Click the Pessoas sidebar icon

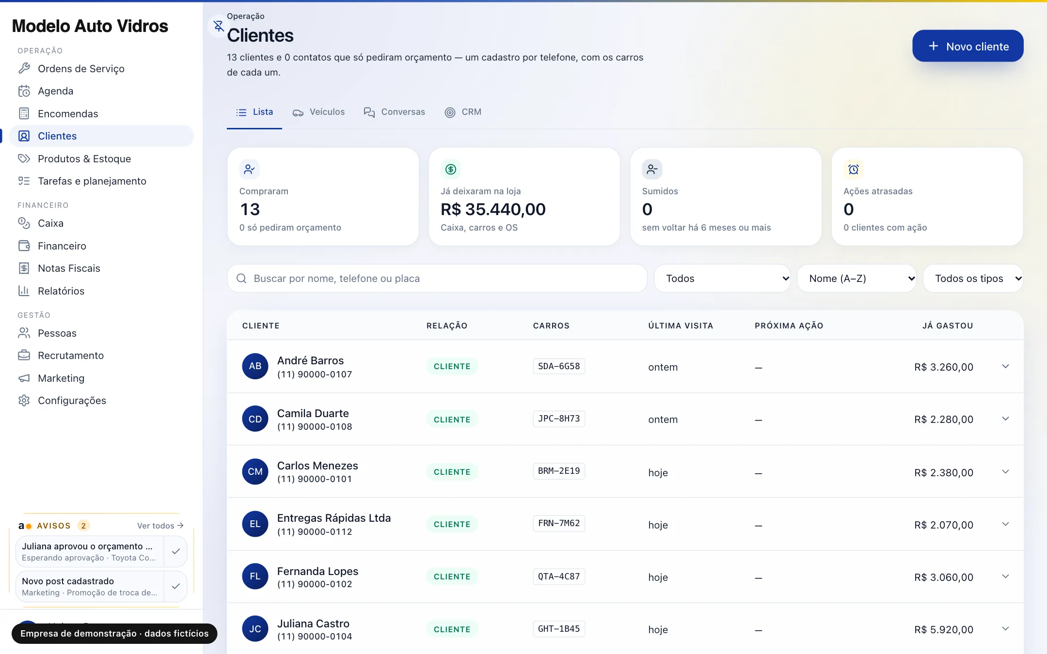(24, 333)
